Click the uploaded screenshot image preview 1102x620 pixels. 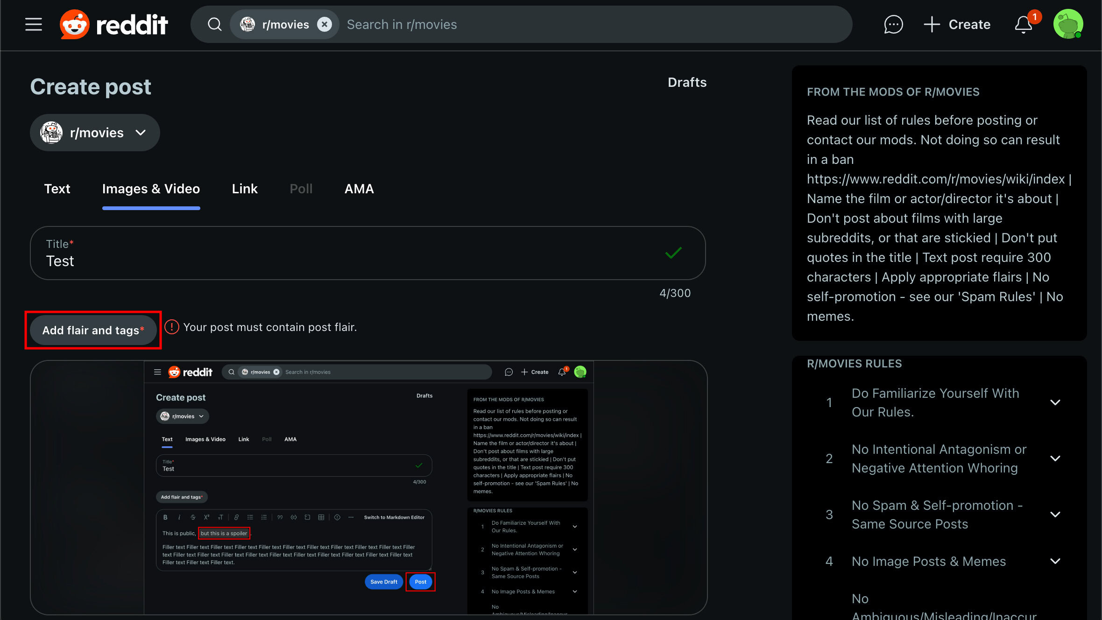(x=368, y=487)
